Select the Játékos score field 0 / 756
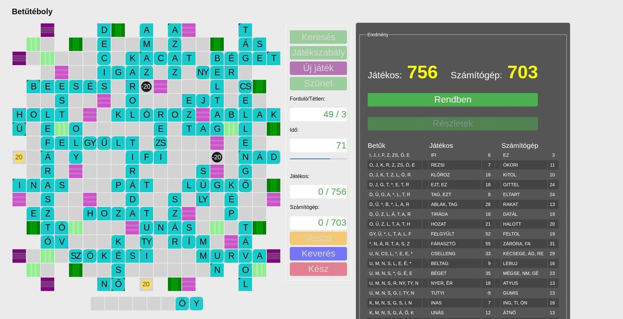Viewport: 623px width, 319px height. tap(318, 192)
